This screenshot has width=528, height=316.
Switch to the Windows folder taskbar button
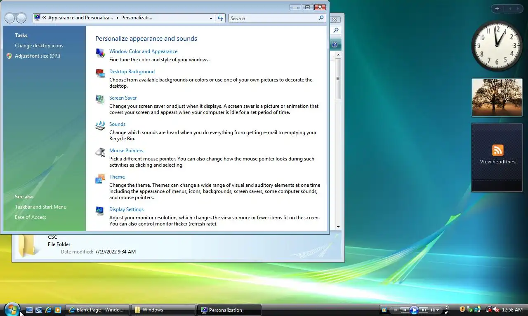click(163, 310)
